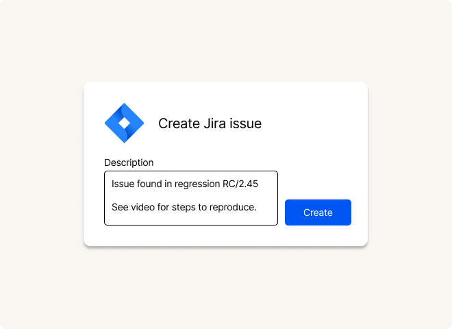Focus the Description text box

(x=191, y=197)
